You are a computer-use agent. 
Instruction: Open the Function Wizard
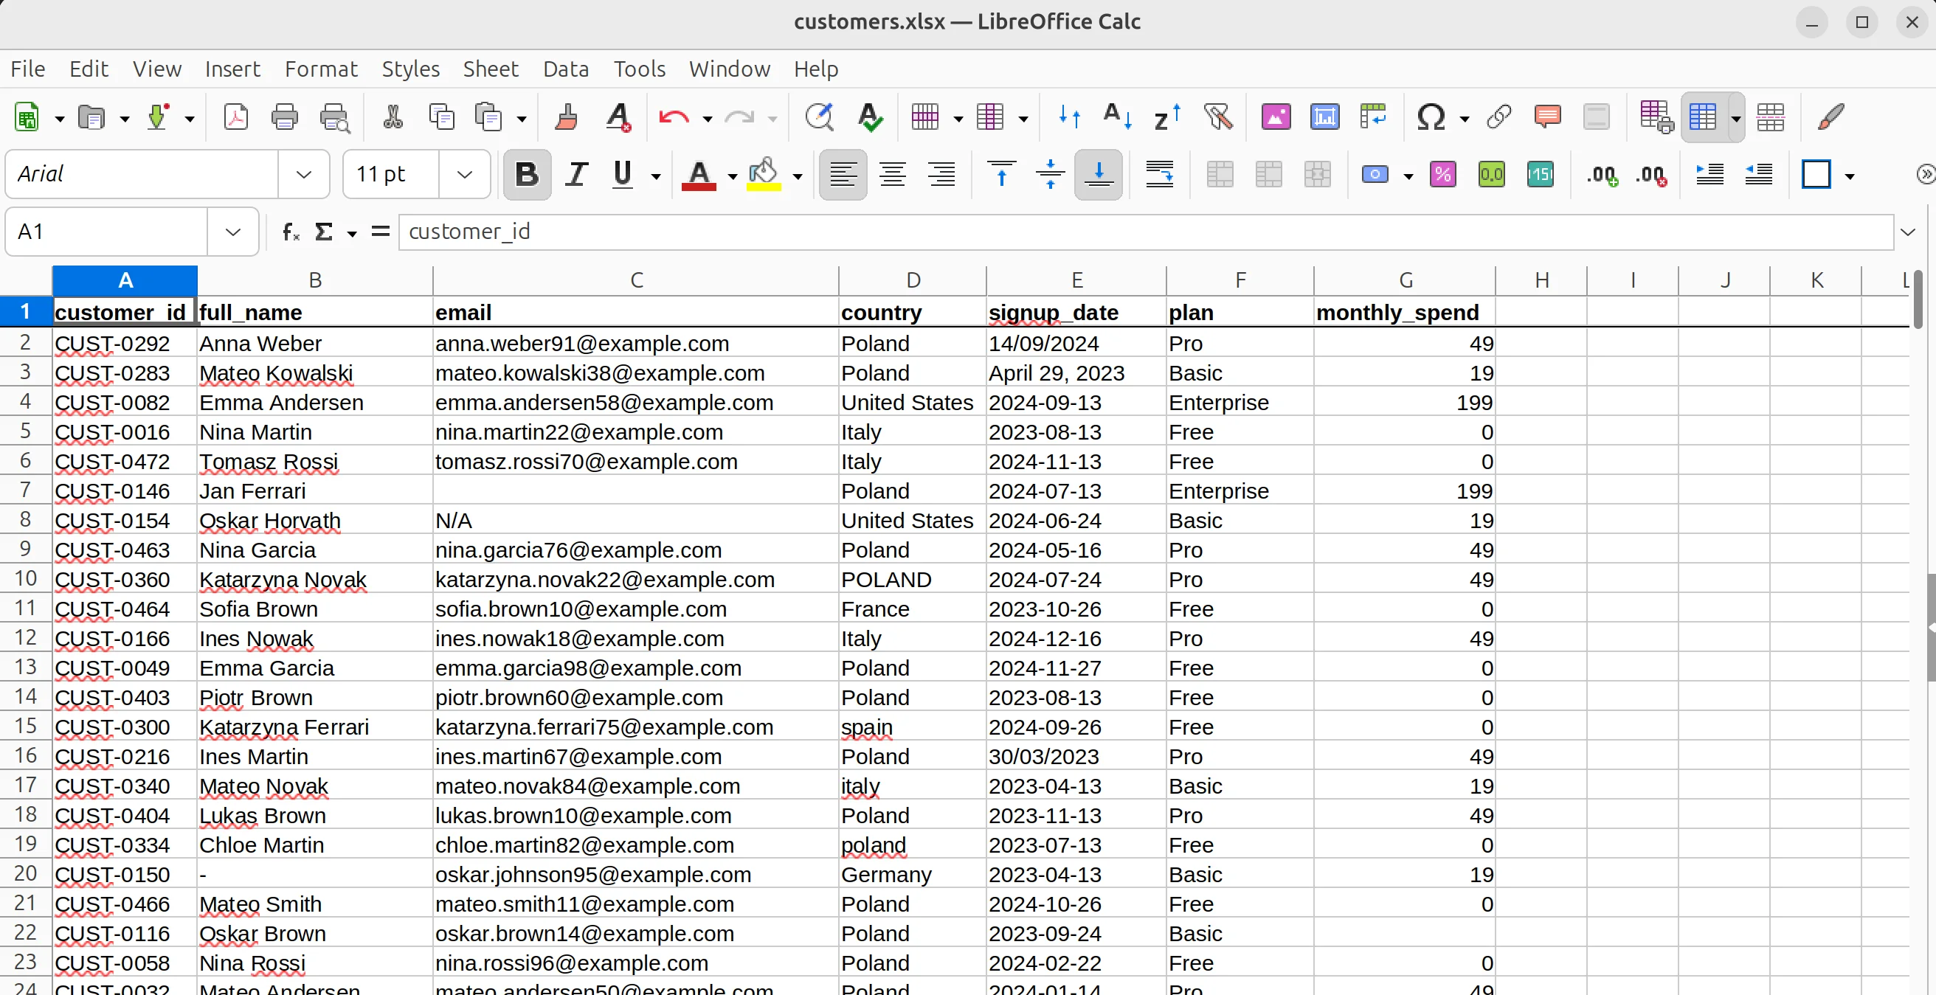coord(291,232)
